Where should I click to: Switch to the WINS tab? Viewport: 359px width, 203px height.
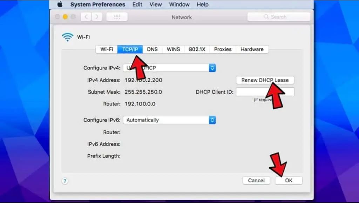[x=173, y=49]
